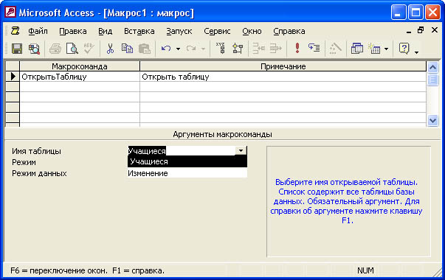Open the Файл menu
This screenshot has width=445, height=280.
pyautogui.click(x=38, y=31)
